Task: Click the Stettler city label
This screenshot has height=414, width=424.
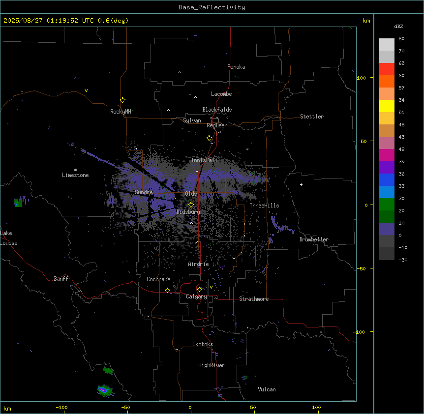Action: (x=312, y=117)
